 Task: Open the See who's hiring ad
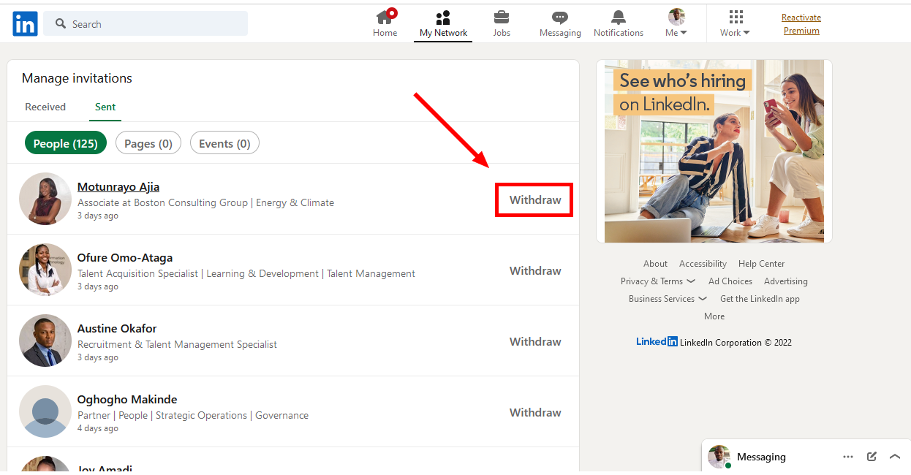[x=714, y=151]
